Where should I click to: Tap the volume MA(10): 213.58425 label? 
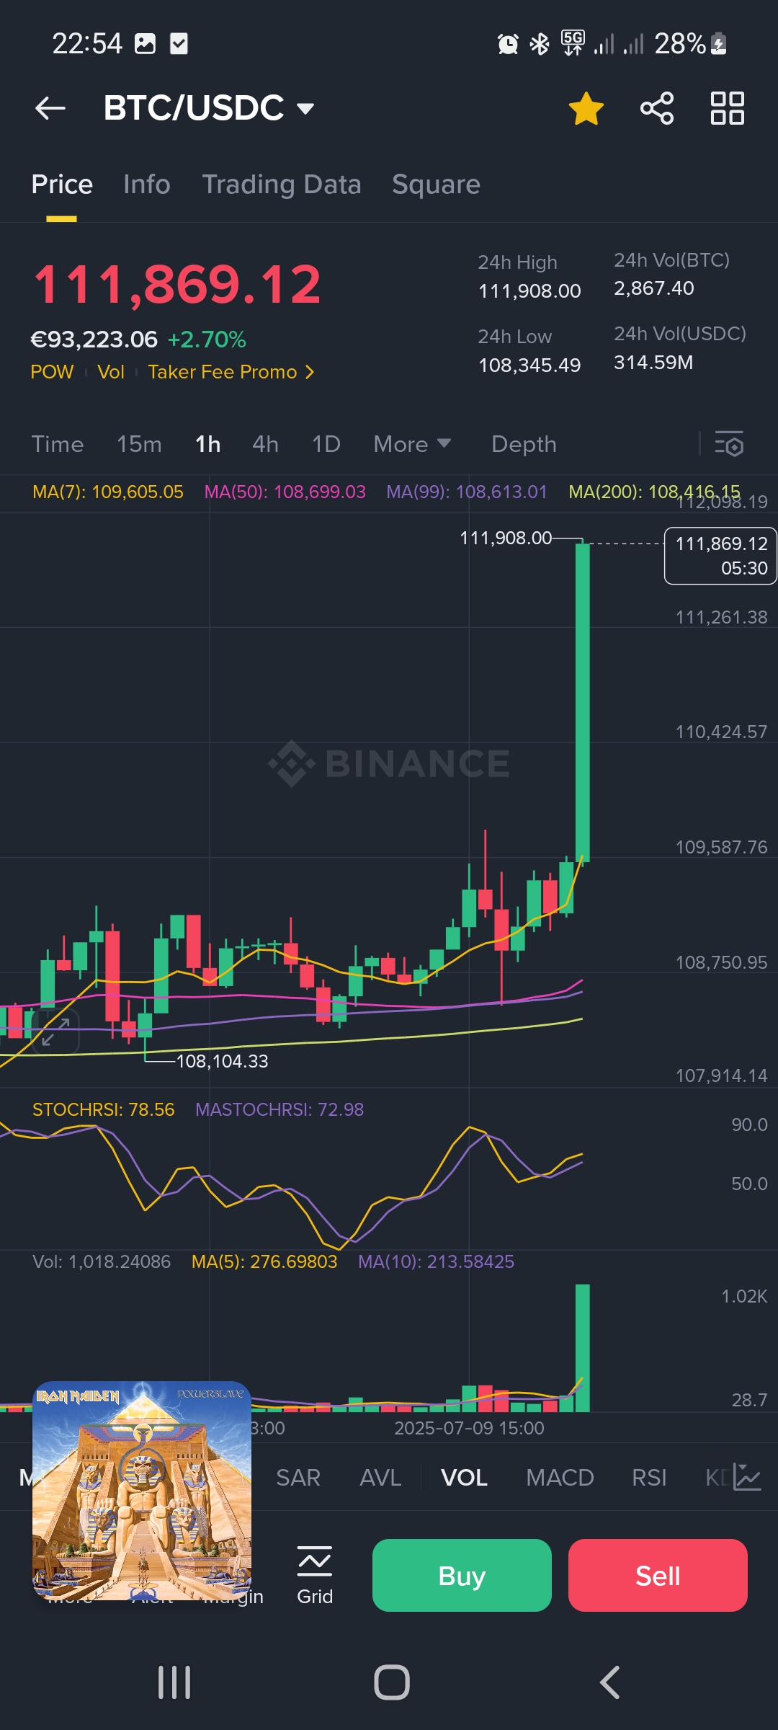pos(437,1261)
